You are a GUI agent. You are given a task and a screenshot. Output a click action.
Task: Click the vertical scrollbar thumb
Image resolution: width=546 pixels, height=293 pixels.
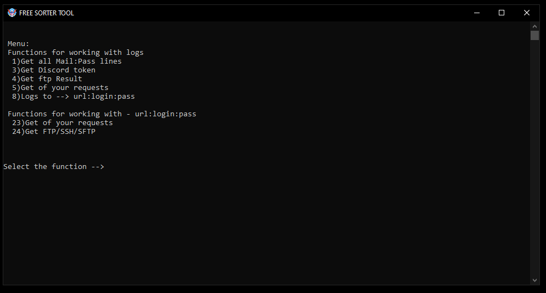pyautogui.click(x=534, y=36)
